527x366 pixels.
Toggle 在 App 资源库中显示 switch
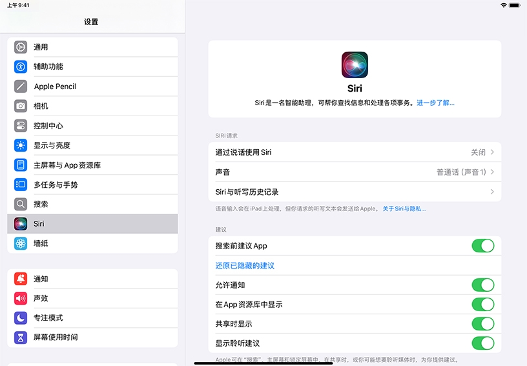click(x=482, y=304)
